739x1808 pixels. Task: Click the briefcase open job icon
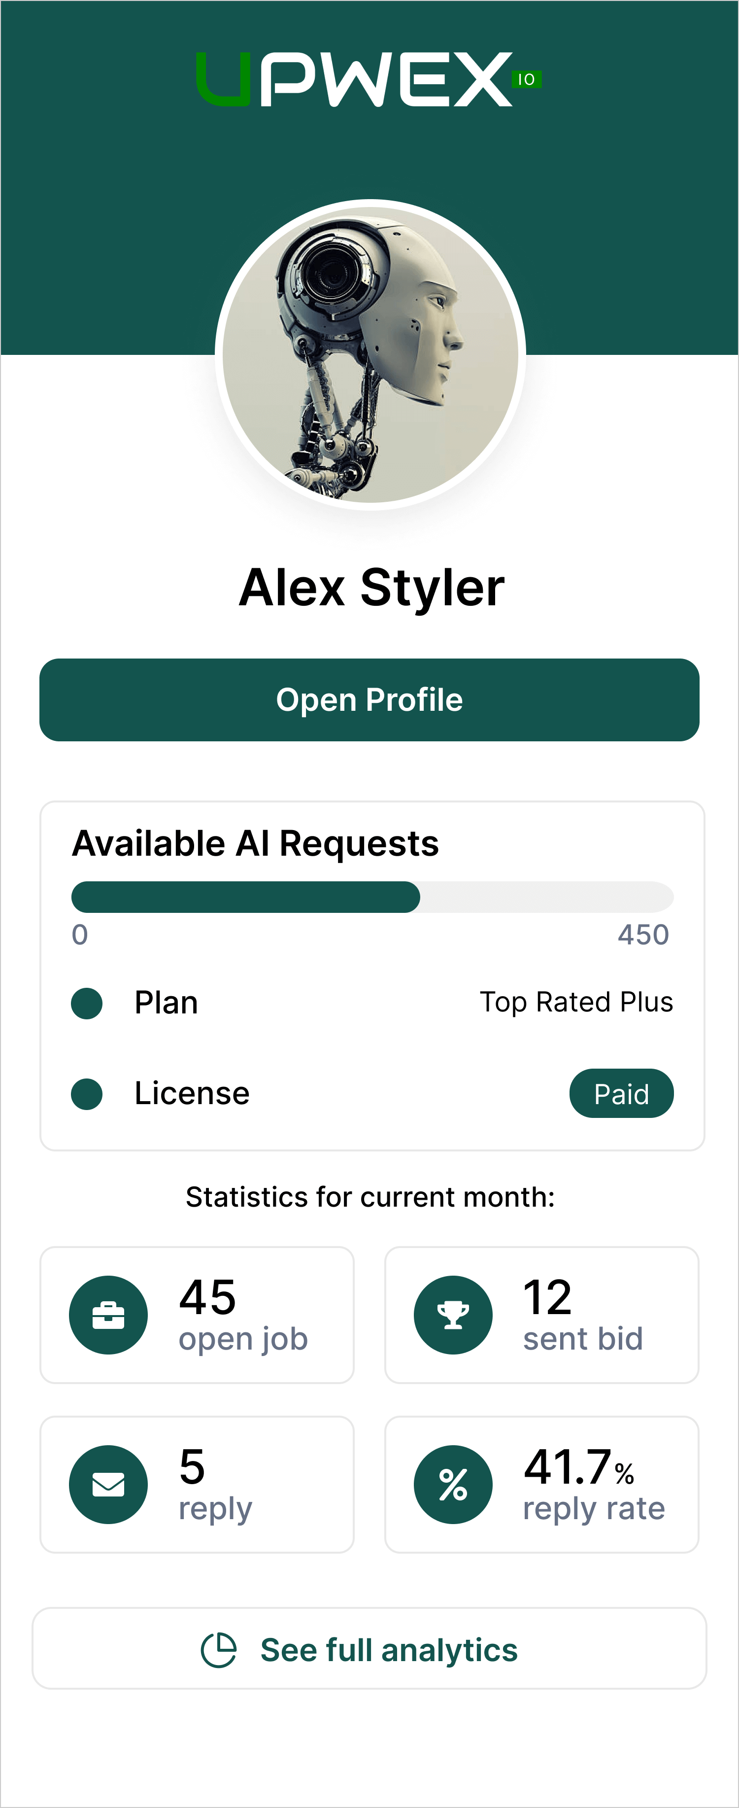108,1315
